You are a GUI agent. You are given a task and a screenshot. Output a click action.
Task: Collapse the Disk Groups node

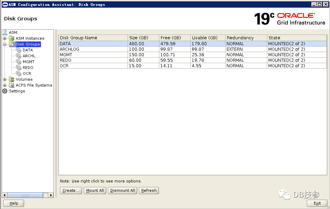[x=4, y=44]
